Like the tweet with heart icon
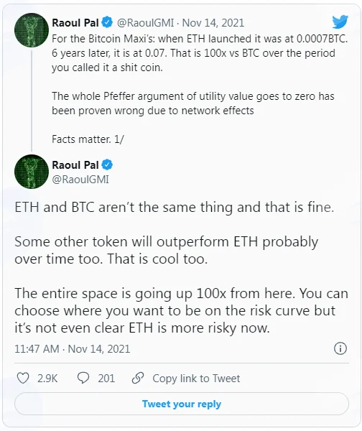 click(23, 378)
